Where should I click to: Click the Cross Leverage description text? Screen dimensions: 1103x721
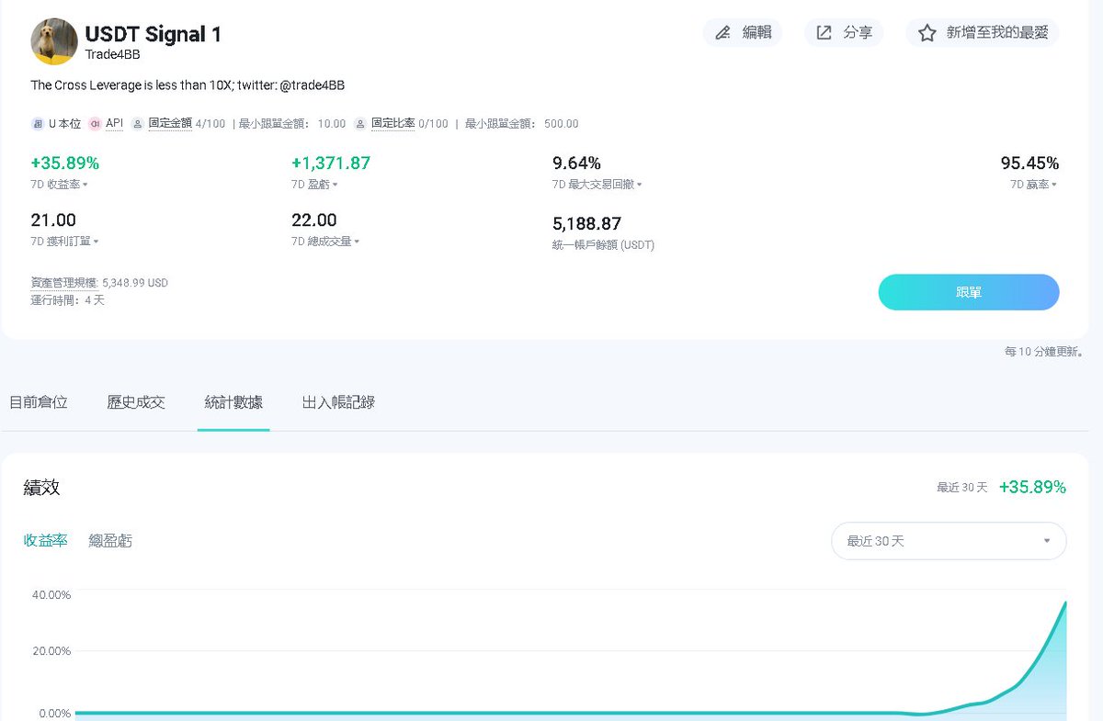pos(188,85)
